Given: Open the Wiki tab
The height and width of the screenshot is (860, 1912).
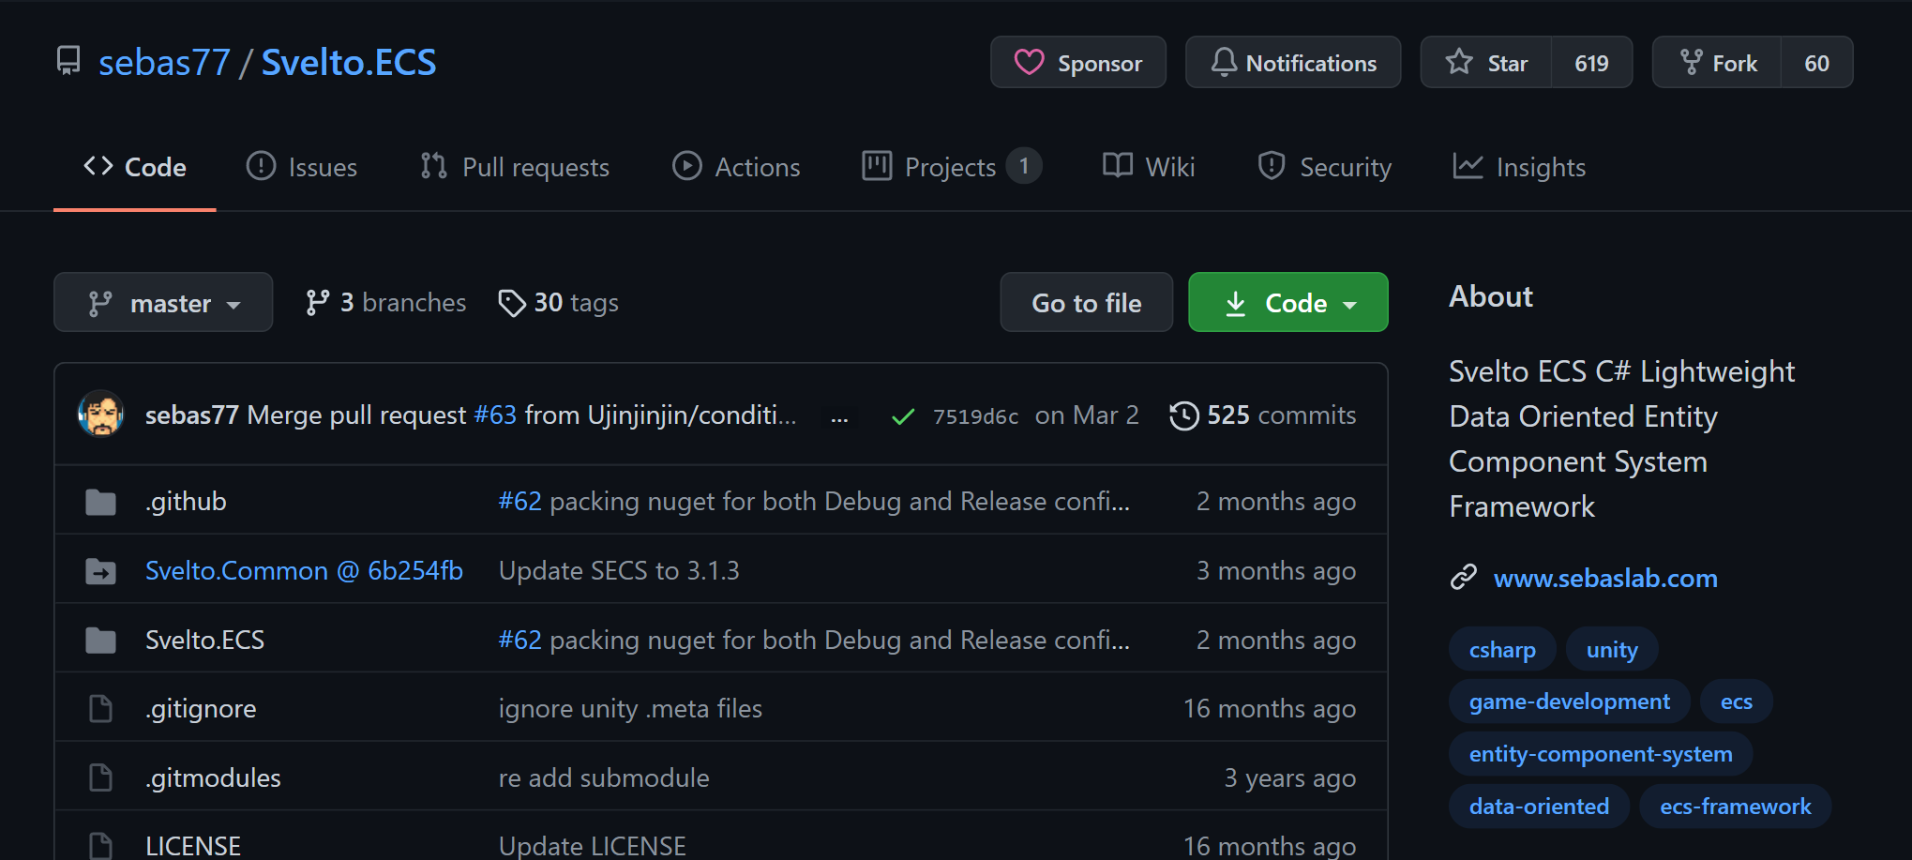Looking at the screenshot, I should point(1149,167).
